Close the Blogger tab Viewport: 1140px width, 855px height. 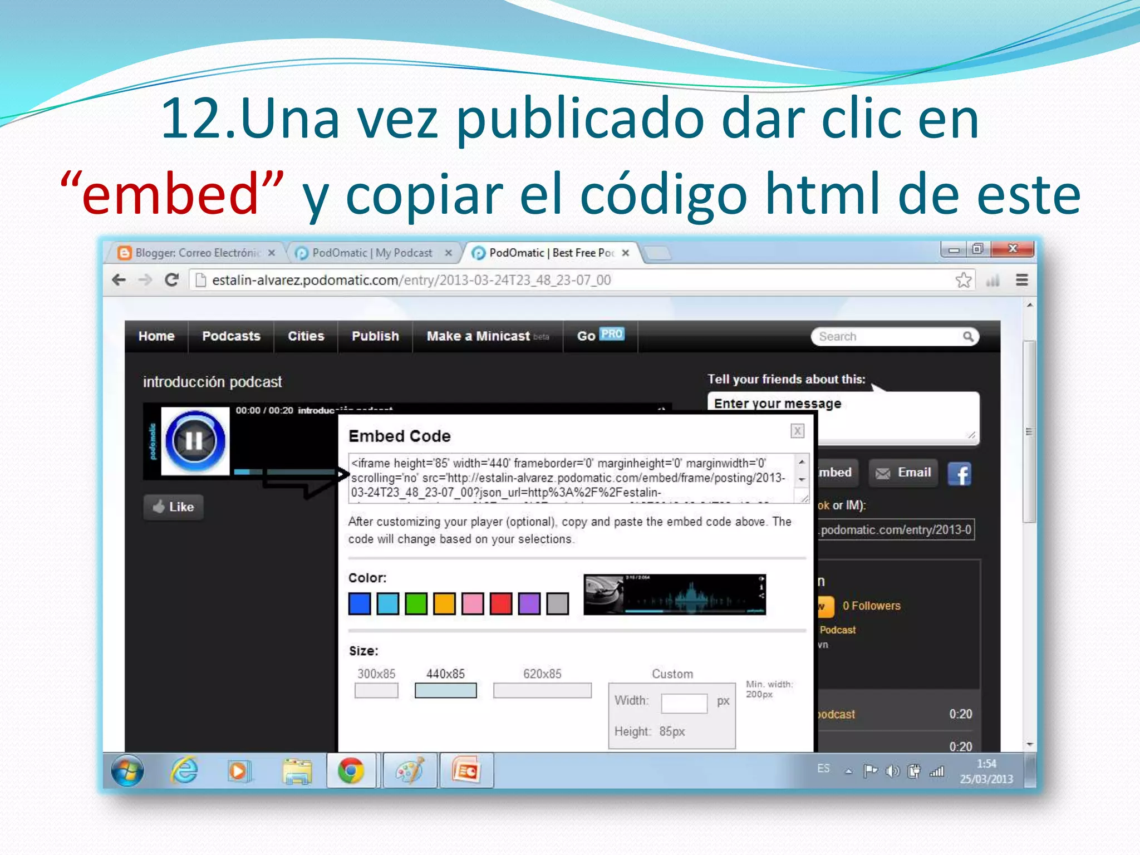pyautogui.click(x=271, y=253)
